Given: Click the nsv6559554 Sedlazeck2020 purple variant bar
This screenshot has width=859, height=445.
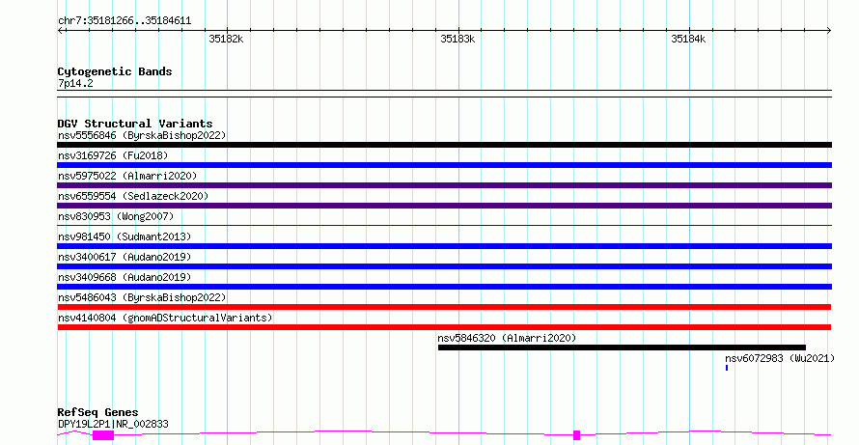Looking at the screenshot, I should (444, 206).
